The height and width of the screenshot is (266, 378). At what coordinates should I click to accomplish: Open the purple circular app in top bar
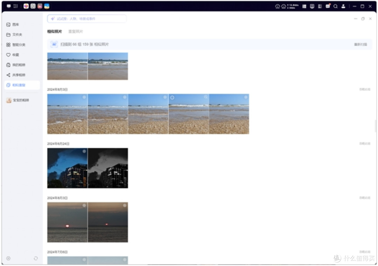click(x=26, y=6)
